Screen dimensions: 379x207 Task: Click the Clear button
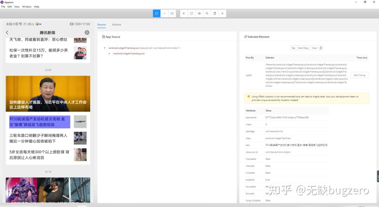click(x=314, y=48)
